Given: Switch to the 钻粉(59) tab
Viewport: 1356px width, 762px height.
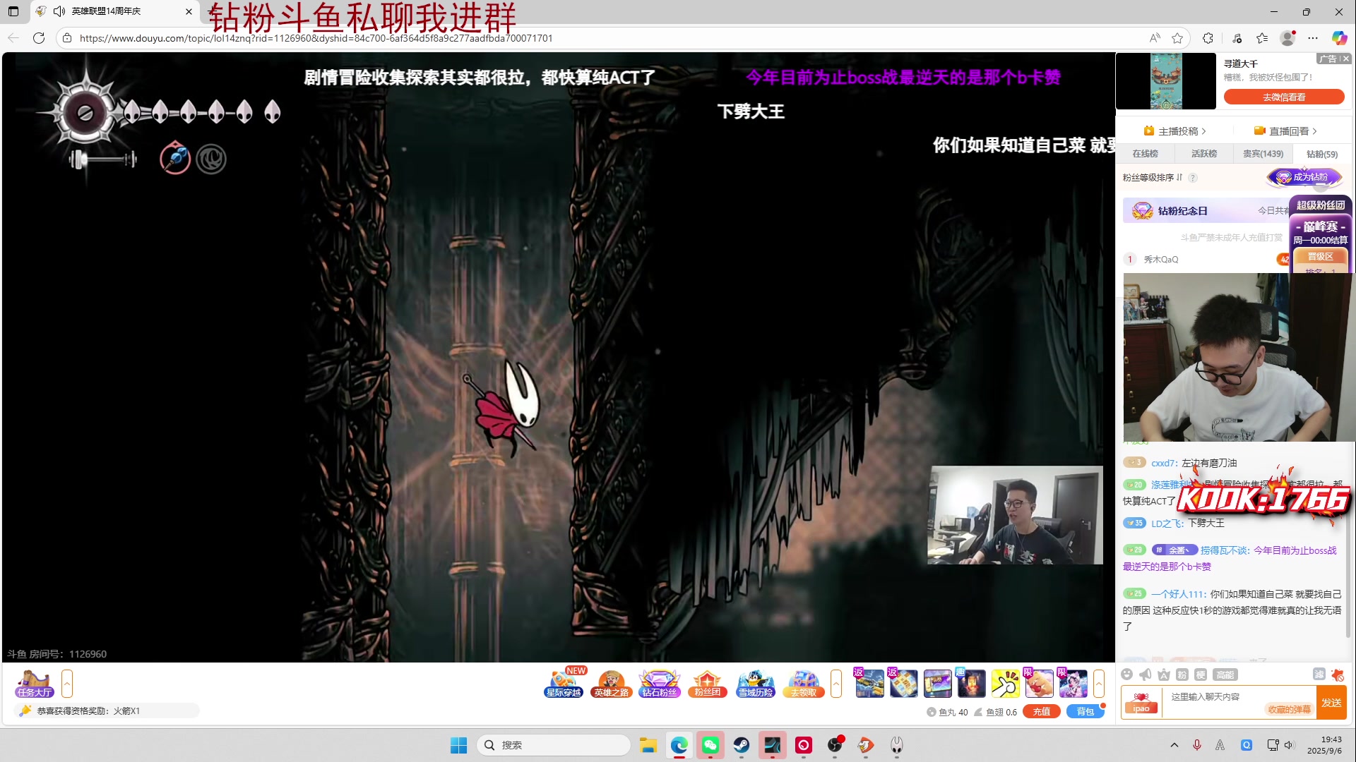Looking at the screenshot, I should (1322, 154).
